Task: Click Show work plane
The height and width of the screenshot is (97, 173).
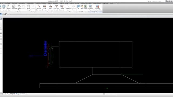Action: coord(82,7)
